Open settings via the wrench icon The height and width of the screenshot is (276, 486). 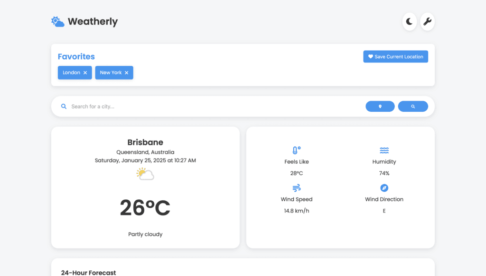pos(427,22)
